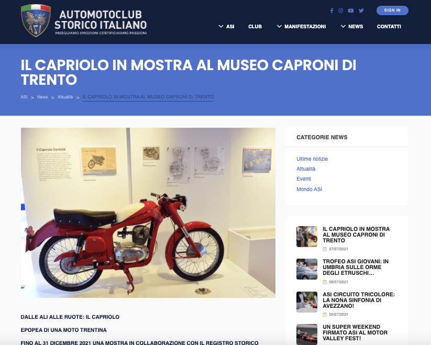Click the Sign In button
Screen dimensions: 431x345
tap(392, 10)
